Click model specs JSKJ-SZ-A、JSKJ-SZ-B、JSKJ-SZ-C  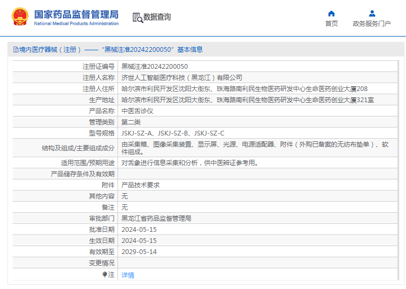pos(173,133)
